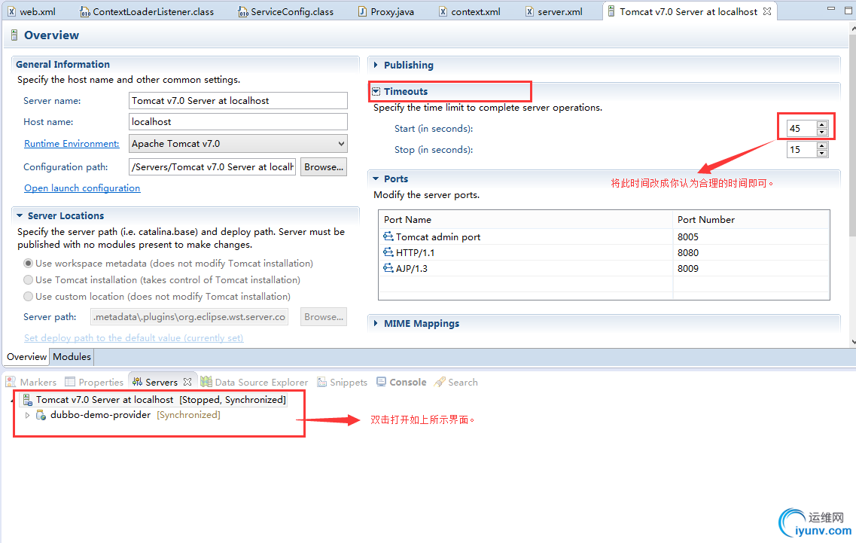Collapse the Ports section
Image resolution: width=856 pixels, height=543 pixels.
pyautogui.click(x=376, y=178)
